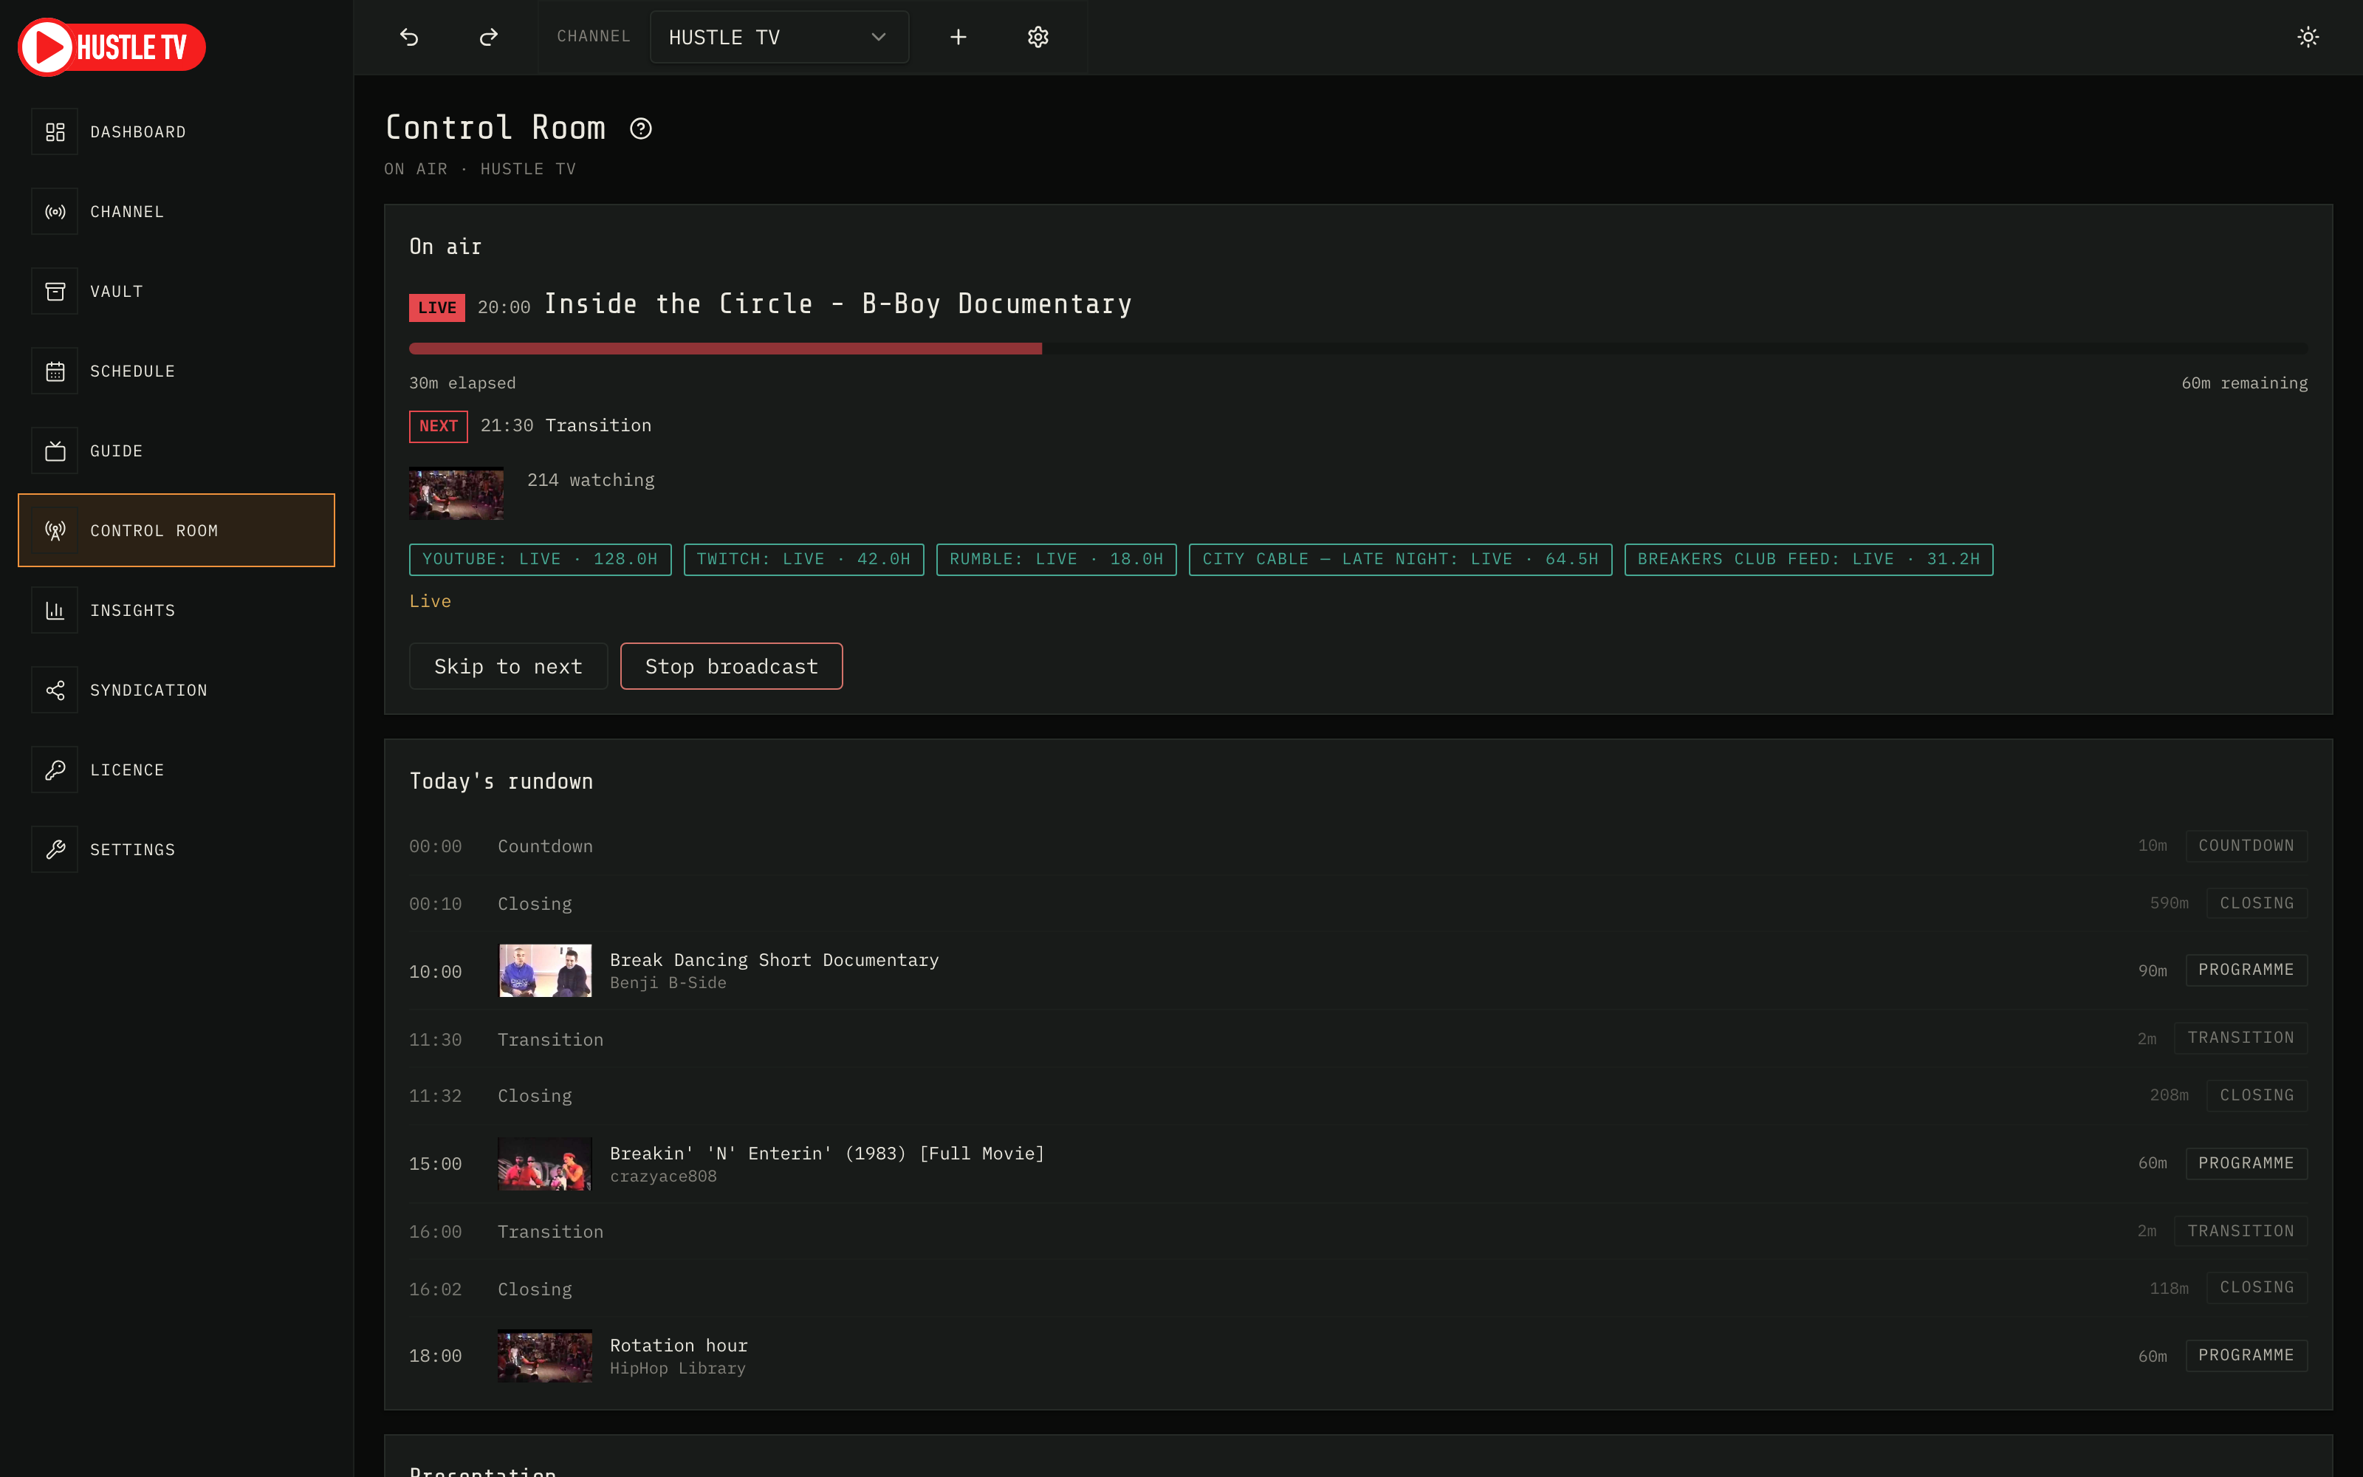The image size is (2363, 1477).
Task: Click the '214 watching' viewer count
Action: point(591,481)
